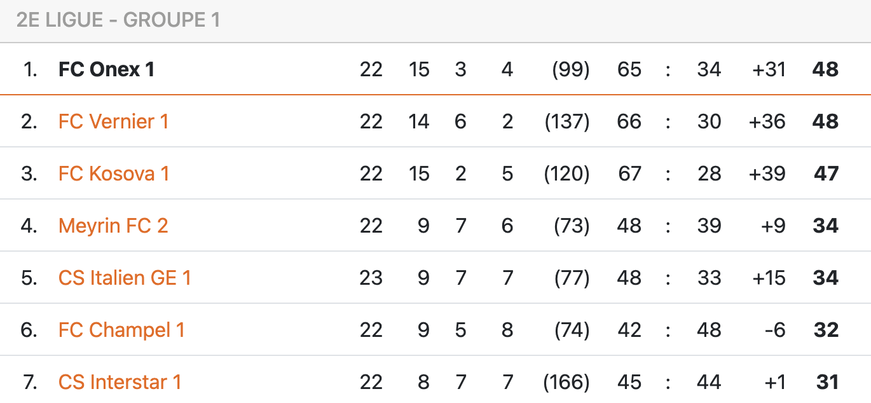Click FC Onex 1's (99) value

[572, 69]
